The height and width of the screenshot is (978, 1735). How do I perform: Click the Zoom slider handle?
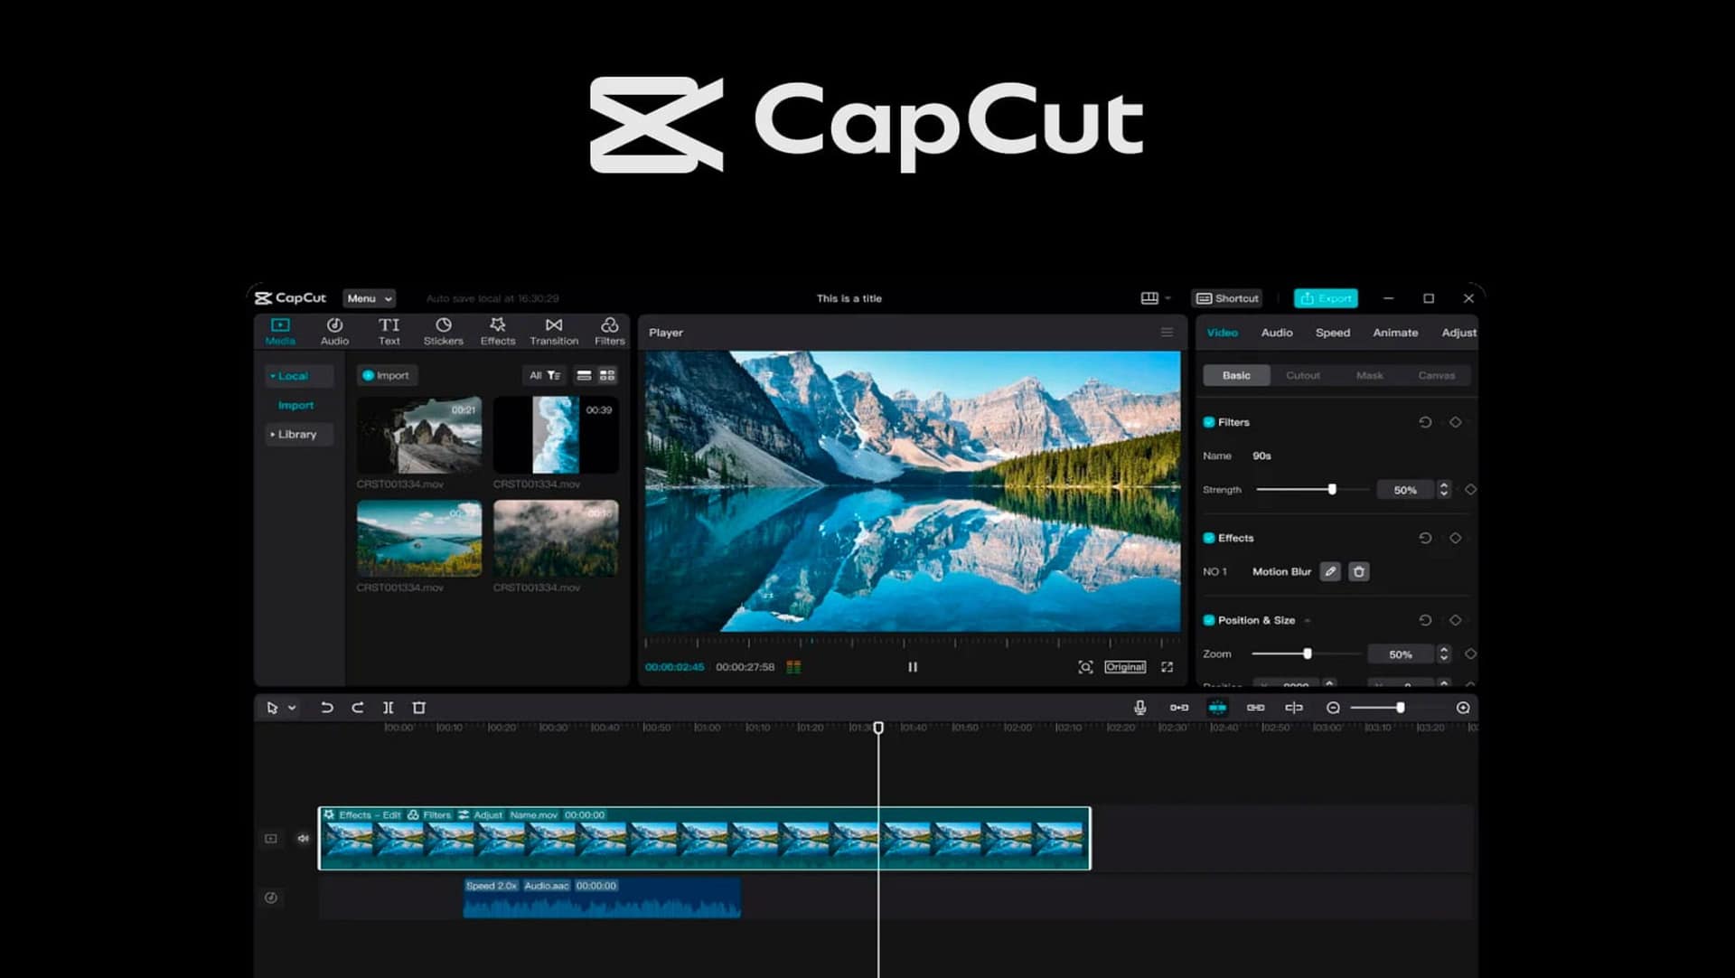tap(1307, 654)
